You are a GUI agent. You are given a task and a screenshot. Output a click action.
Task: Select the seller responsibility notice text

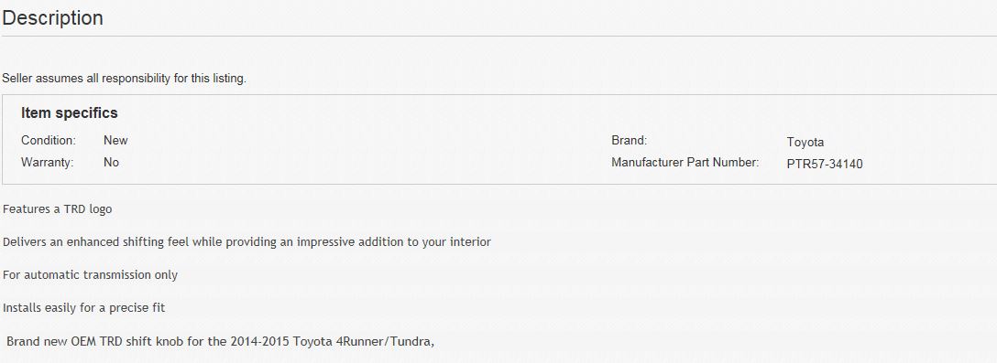click(x=124, y=79)
